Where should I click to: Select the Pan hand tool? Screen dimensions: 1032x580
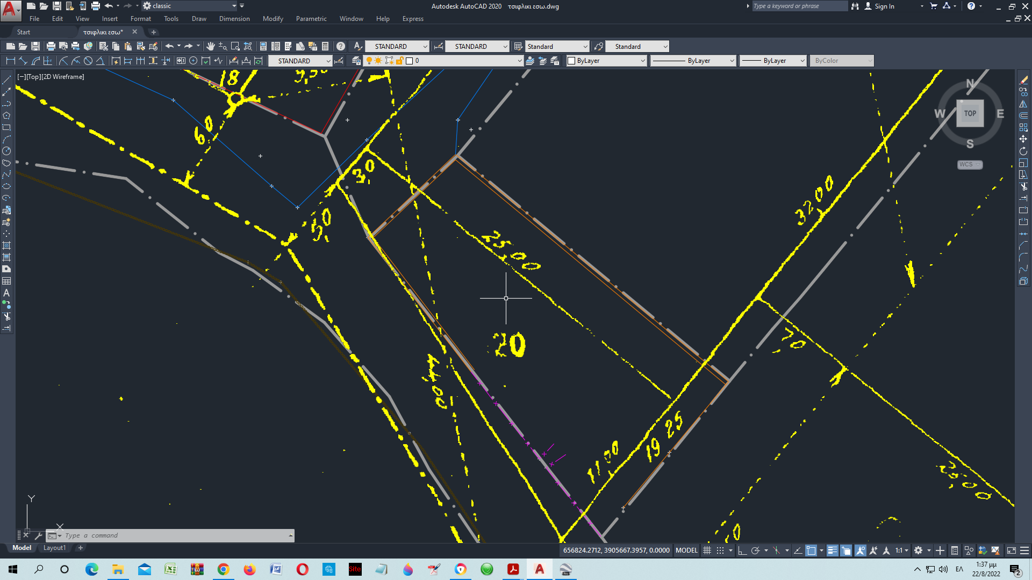coord(211,46)
